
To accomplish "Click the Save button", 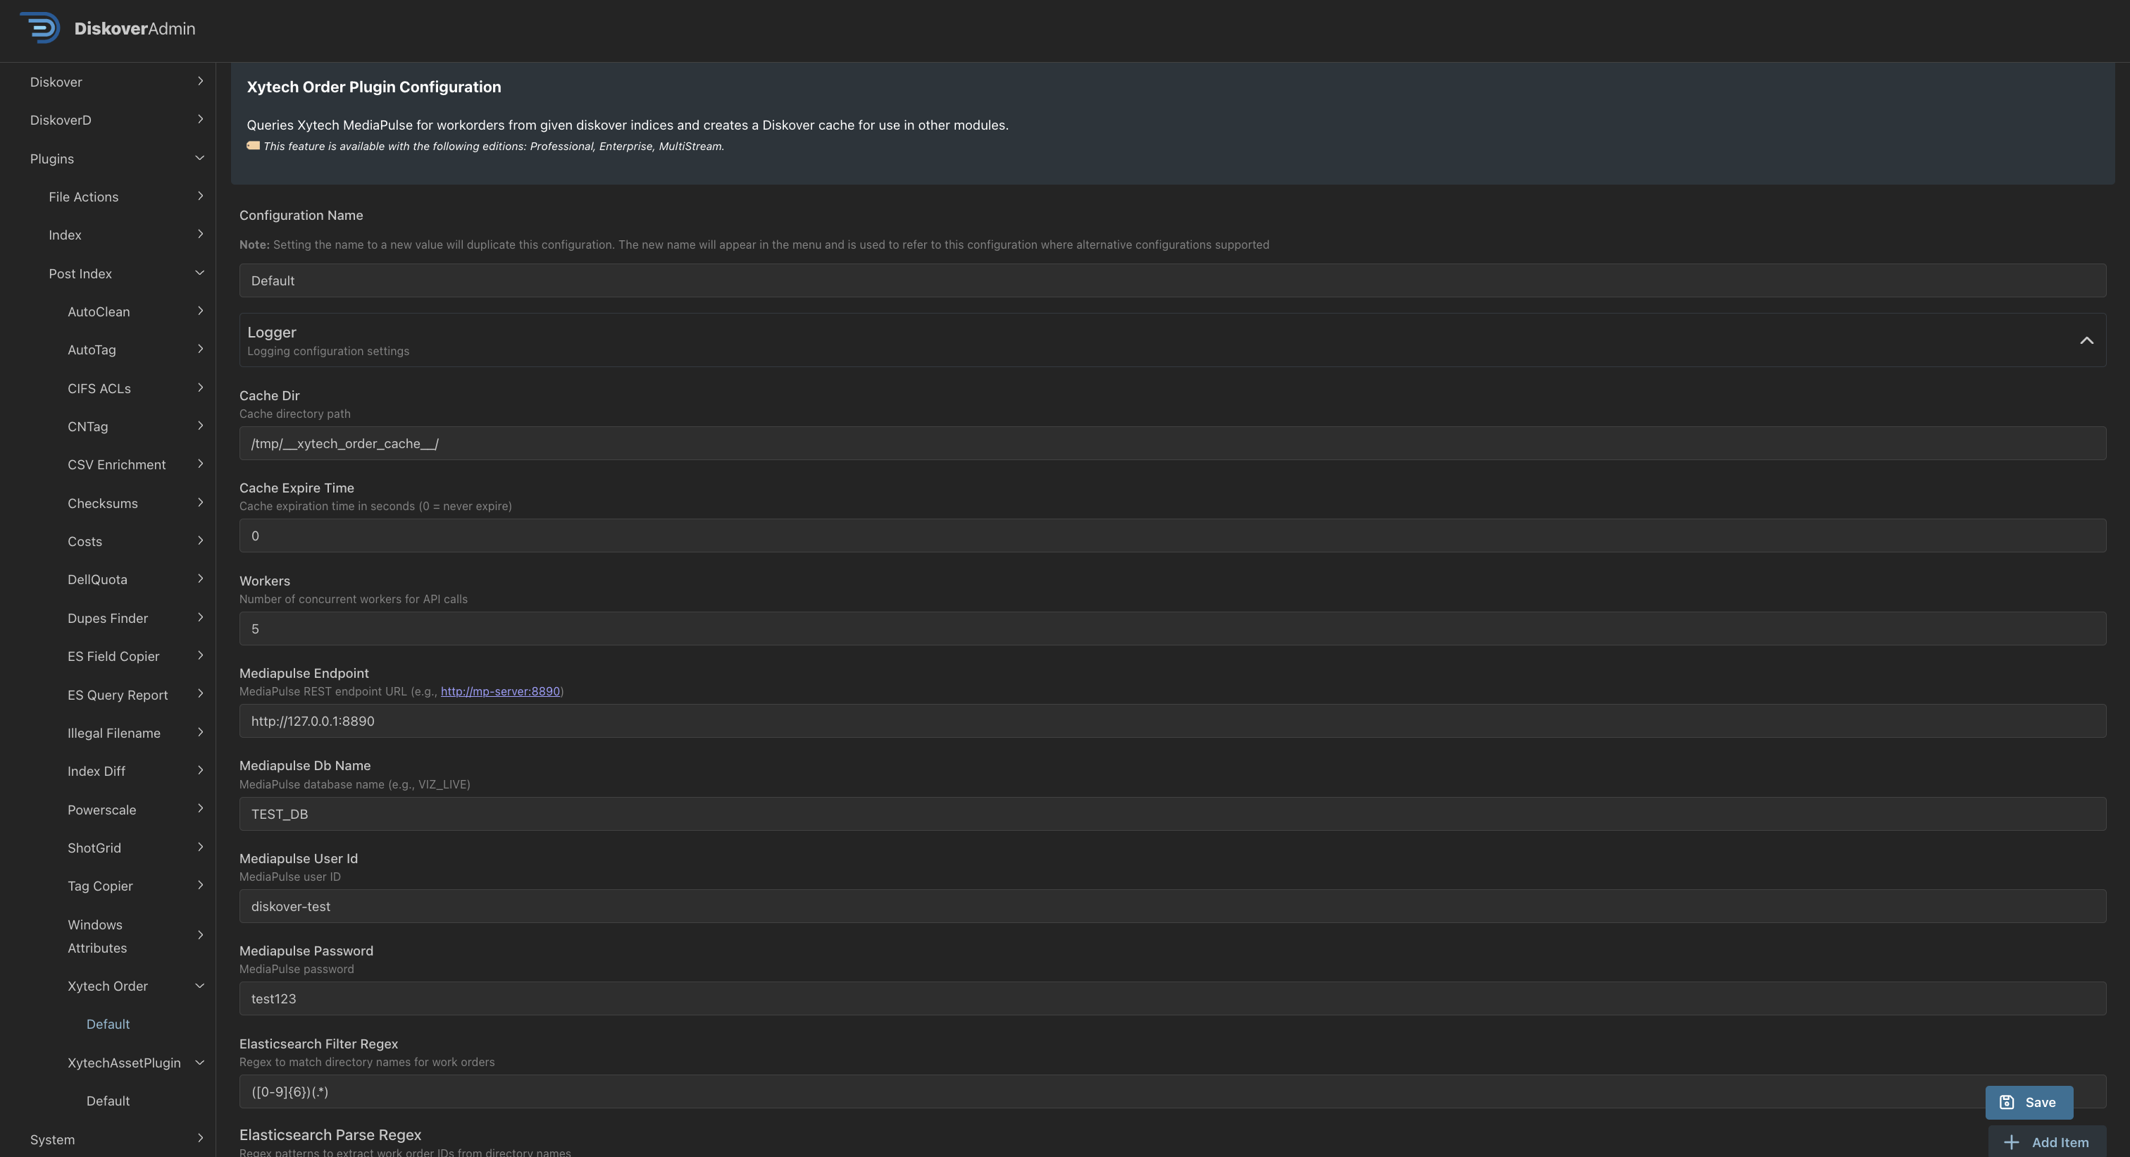I will tap(2029, 1103).
